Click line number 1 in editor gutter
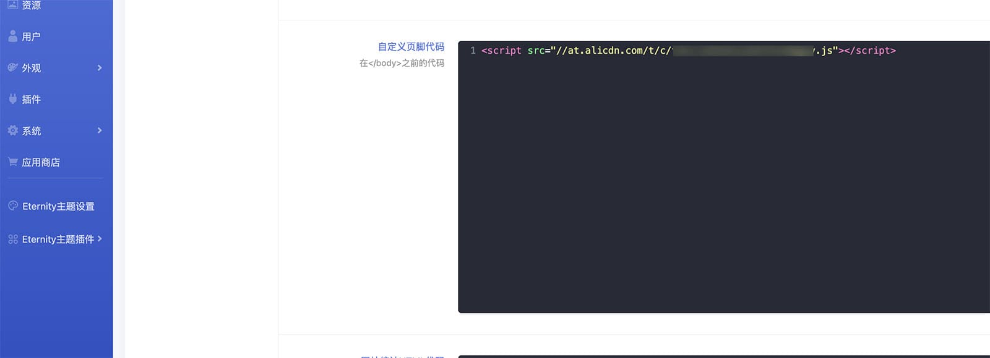 [473, 51]
